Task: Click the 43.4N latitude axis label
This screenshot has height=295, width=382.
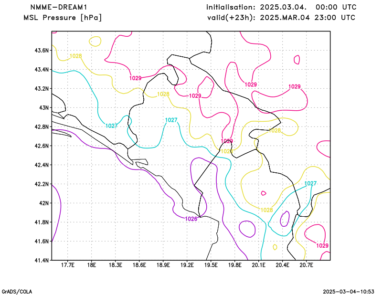Action: [42, 70]
